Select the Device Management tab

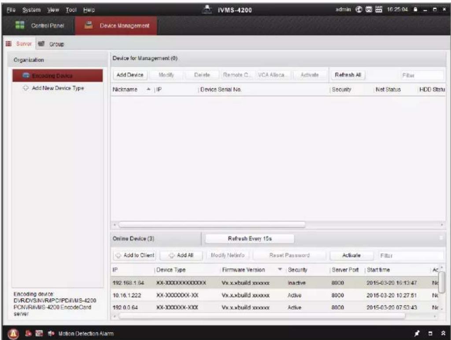click(116, 26)
